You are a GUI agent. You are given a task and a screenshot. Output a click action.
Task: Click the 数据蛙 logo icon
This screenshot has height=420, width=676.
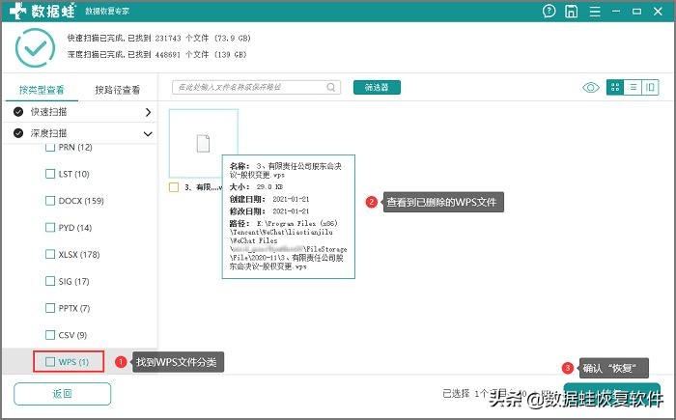(17, 11)
